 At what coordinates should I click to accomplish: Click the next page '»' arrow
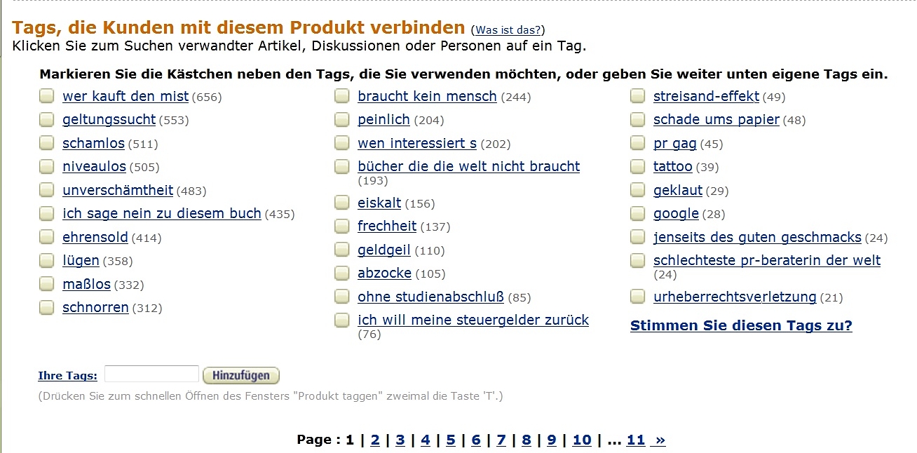(x=658, y=440)
